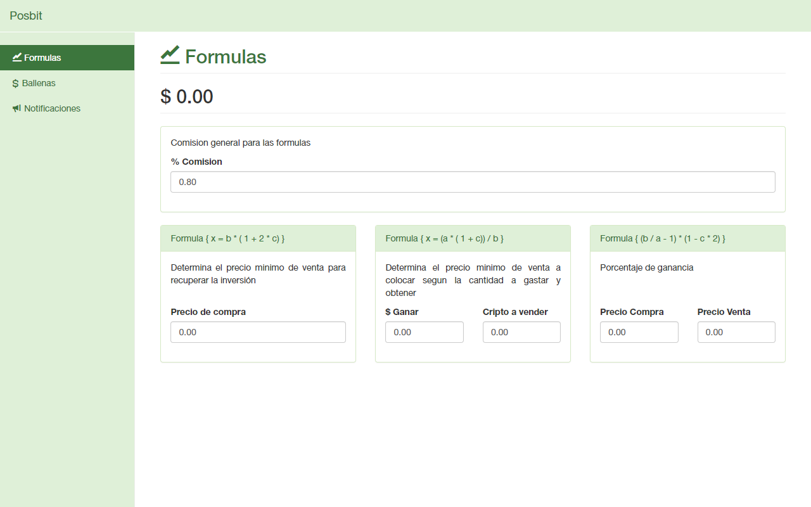
Task: Focus the Precio Compra input field
Action: pyautogui.click(x=639, y=332)
